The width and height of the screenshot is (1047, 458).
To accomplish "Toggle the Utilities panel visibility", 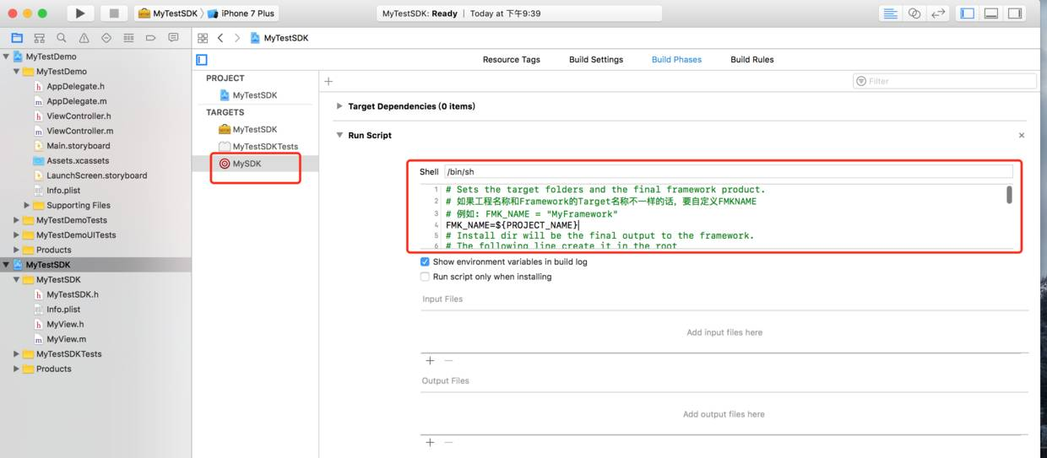I will (1015, 13).
